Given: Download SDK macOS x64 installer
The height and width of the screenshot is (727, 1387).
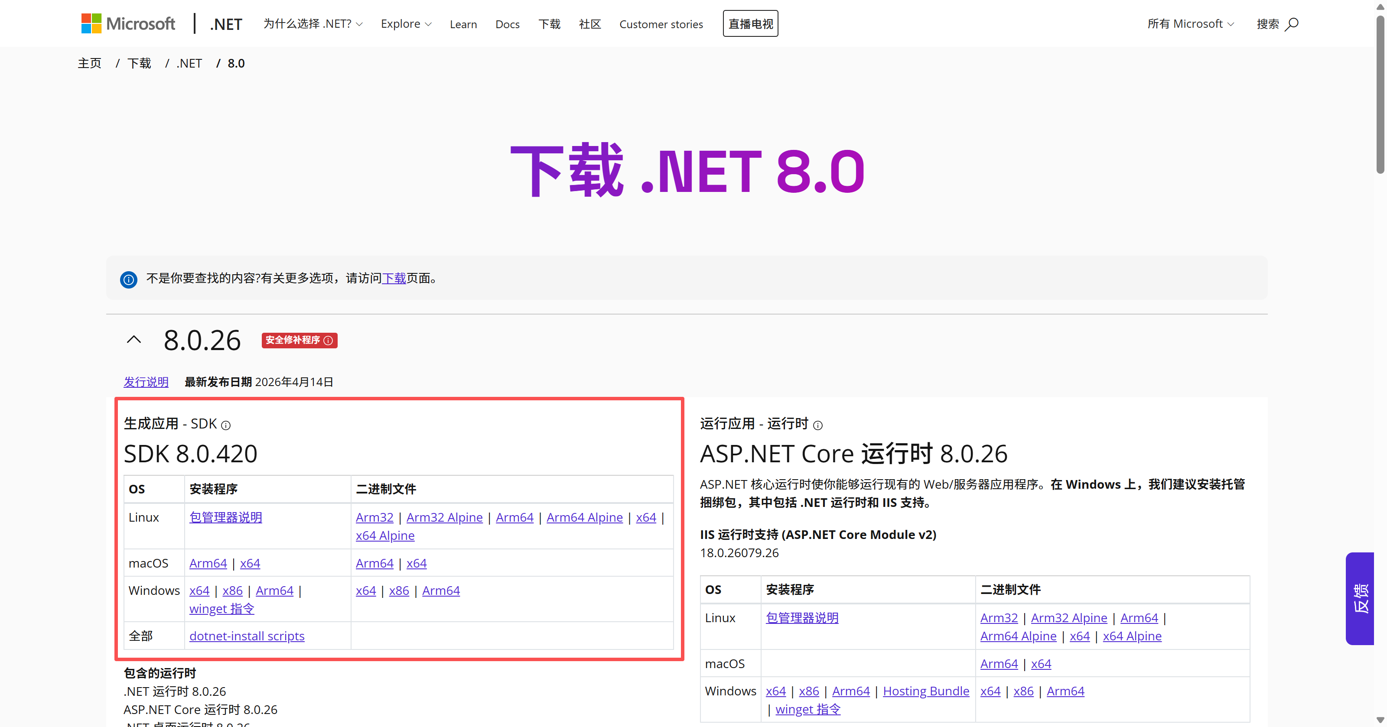Looking at the screenshot, I should pyautogui.click(x=250, y=563).
